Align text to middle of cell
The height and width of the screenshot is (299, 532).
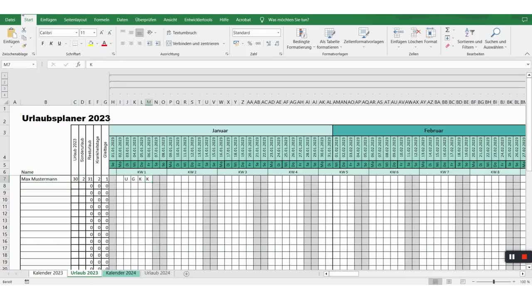pos(131,32)
